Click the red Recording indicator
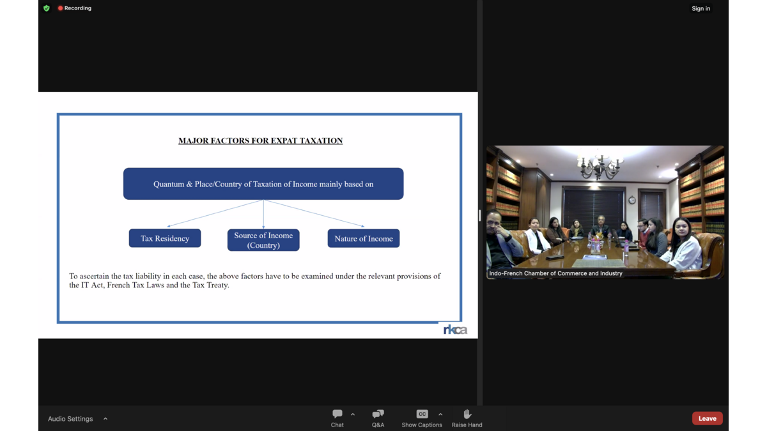 point(75,8)
